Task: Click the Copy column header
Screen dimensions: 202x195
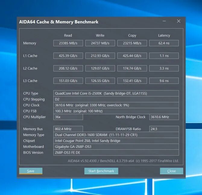Action: click(132, 35)
